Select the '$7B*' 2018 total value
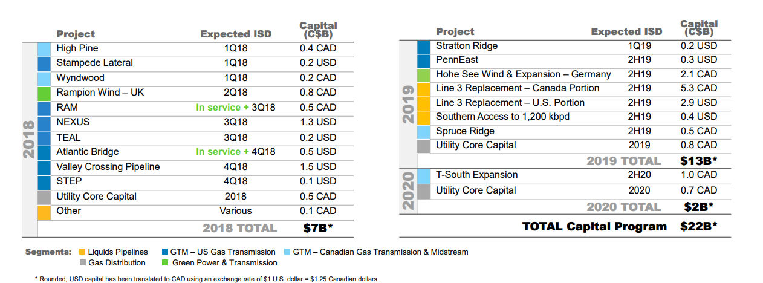The width and height of the screenshot is (763, 283). (x=318, y=229)
